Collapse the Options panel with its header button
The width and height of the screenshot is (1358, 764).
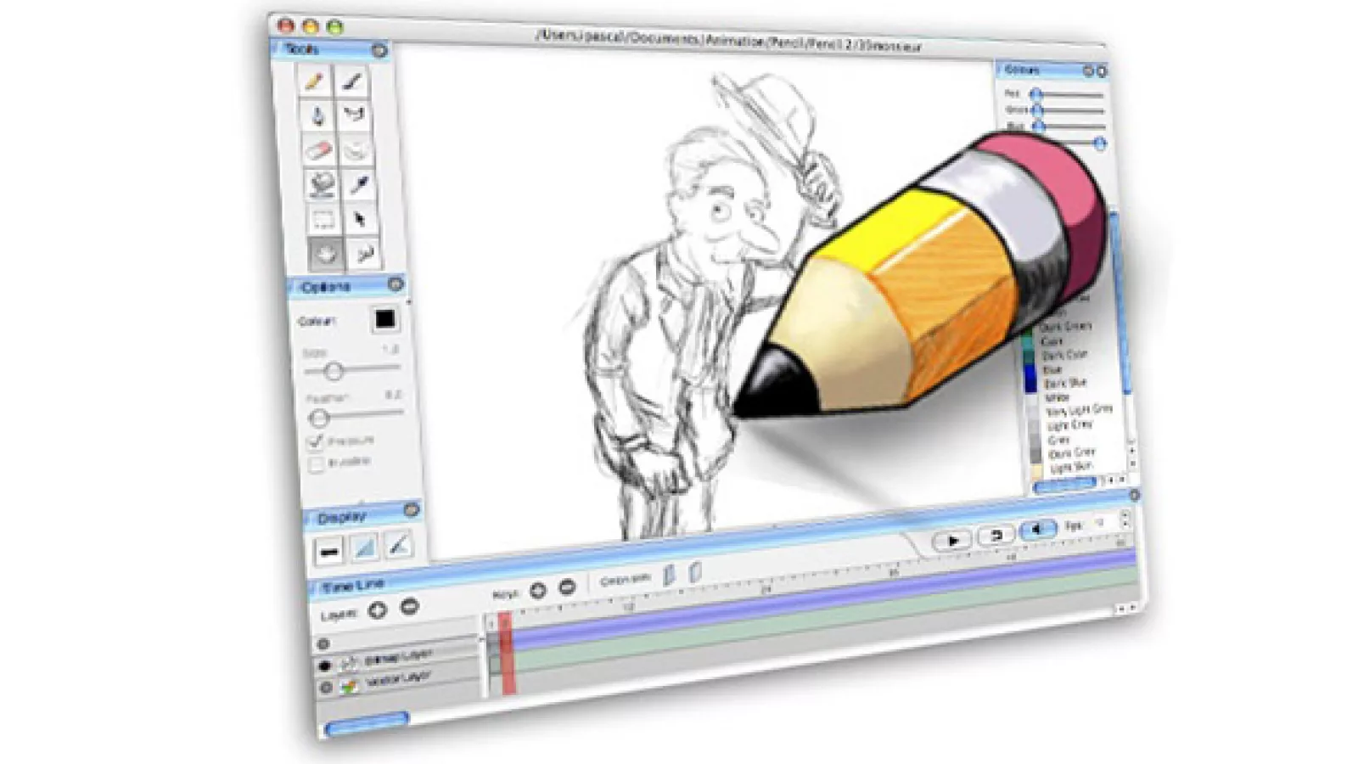(x=396, y=284)
